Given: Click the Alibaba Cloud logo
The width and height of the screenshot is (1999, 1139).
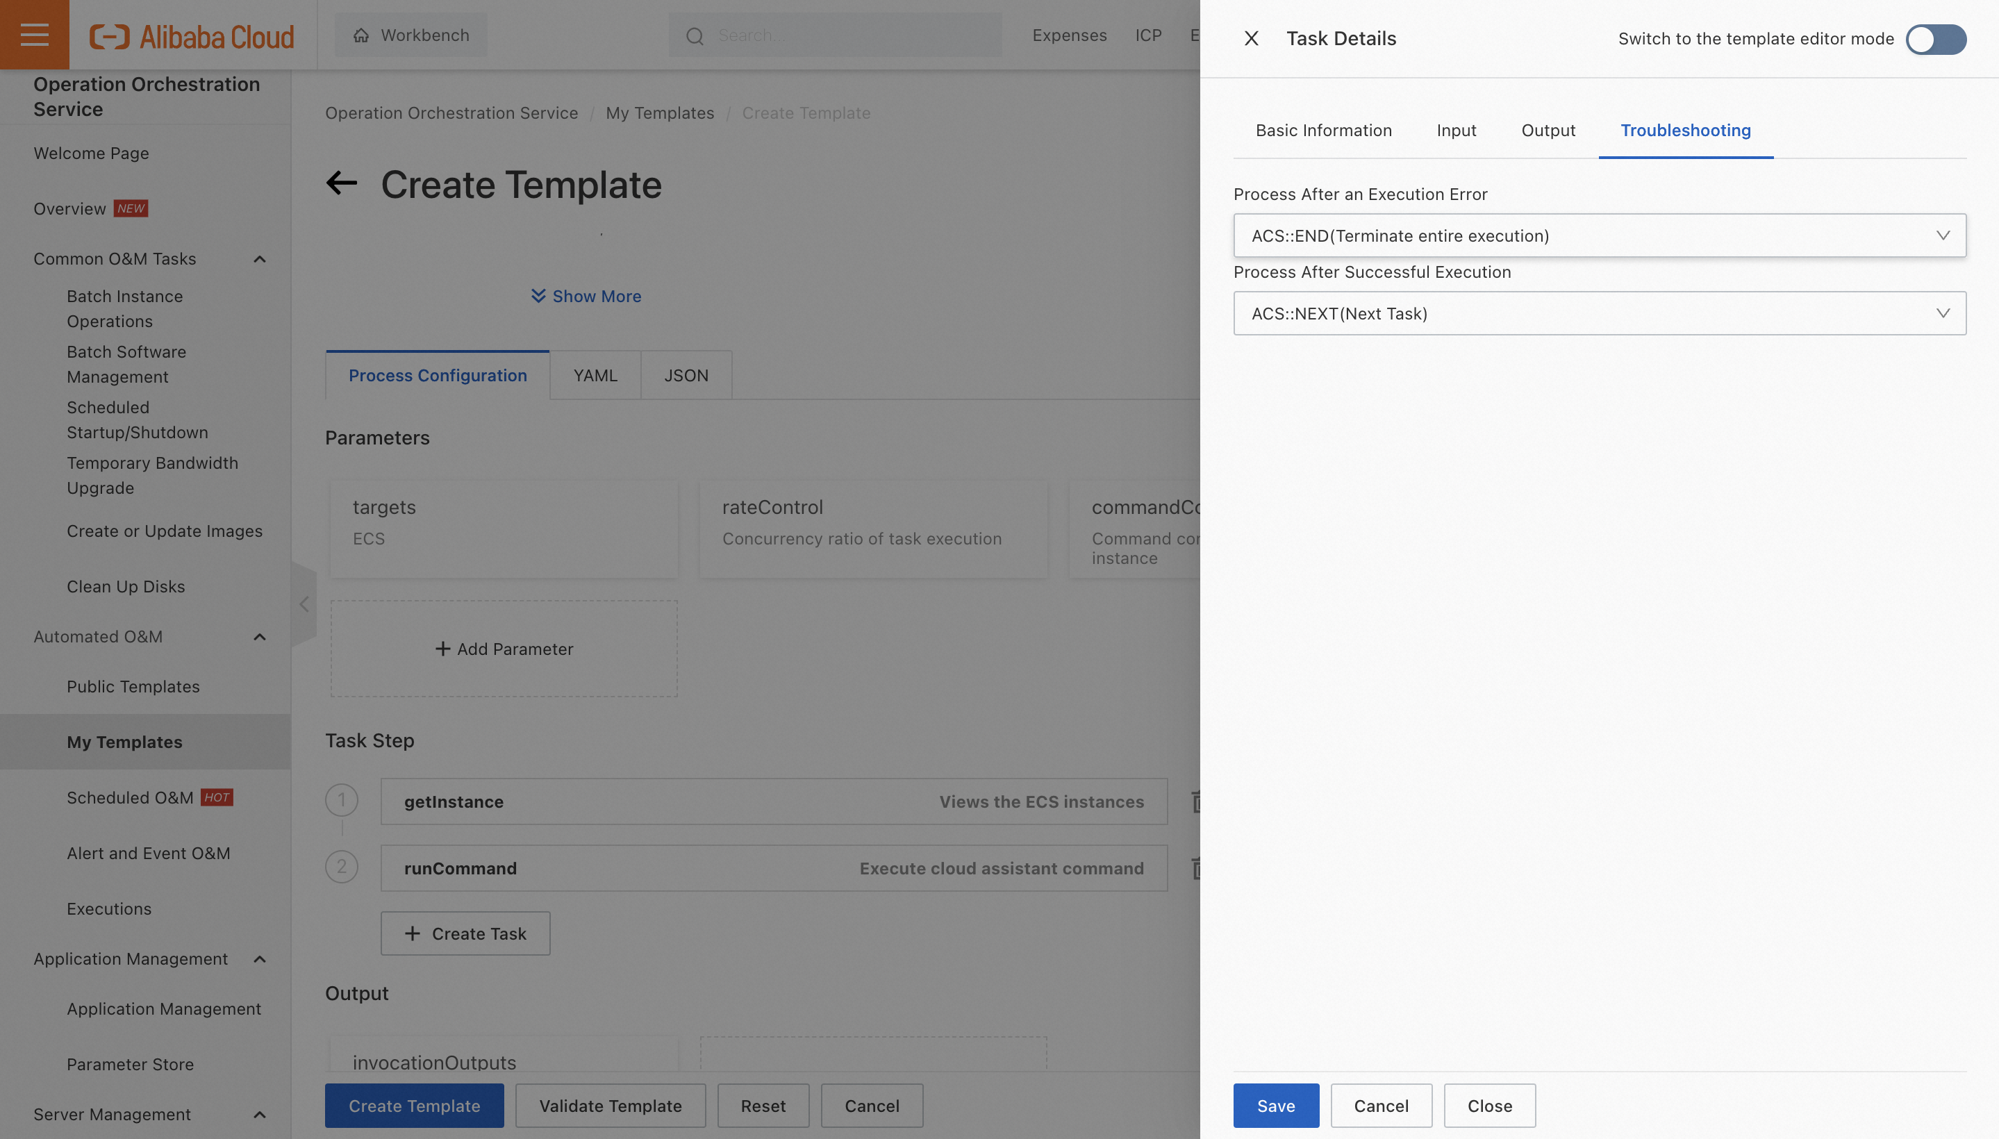Looking at the screenshot, I should click(192, 36).
